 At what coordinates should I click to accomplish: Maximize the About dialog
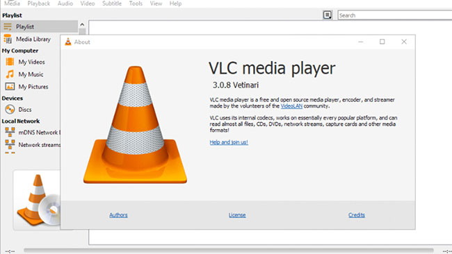tap(382, 42)
